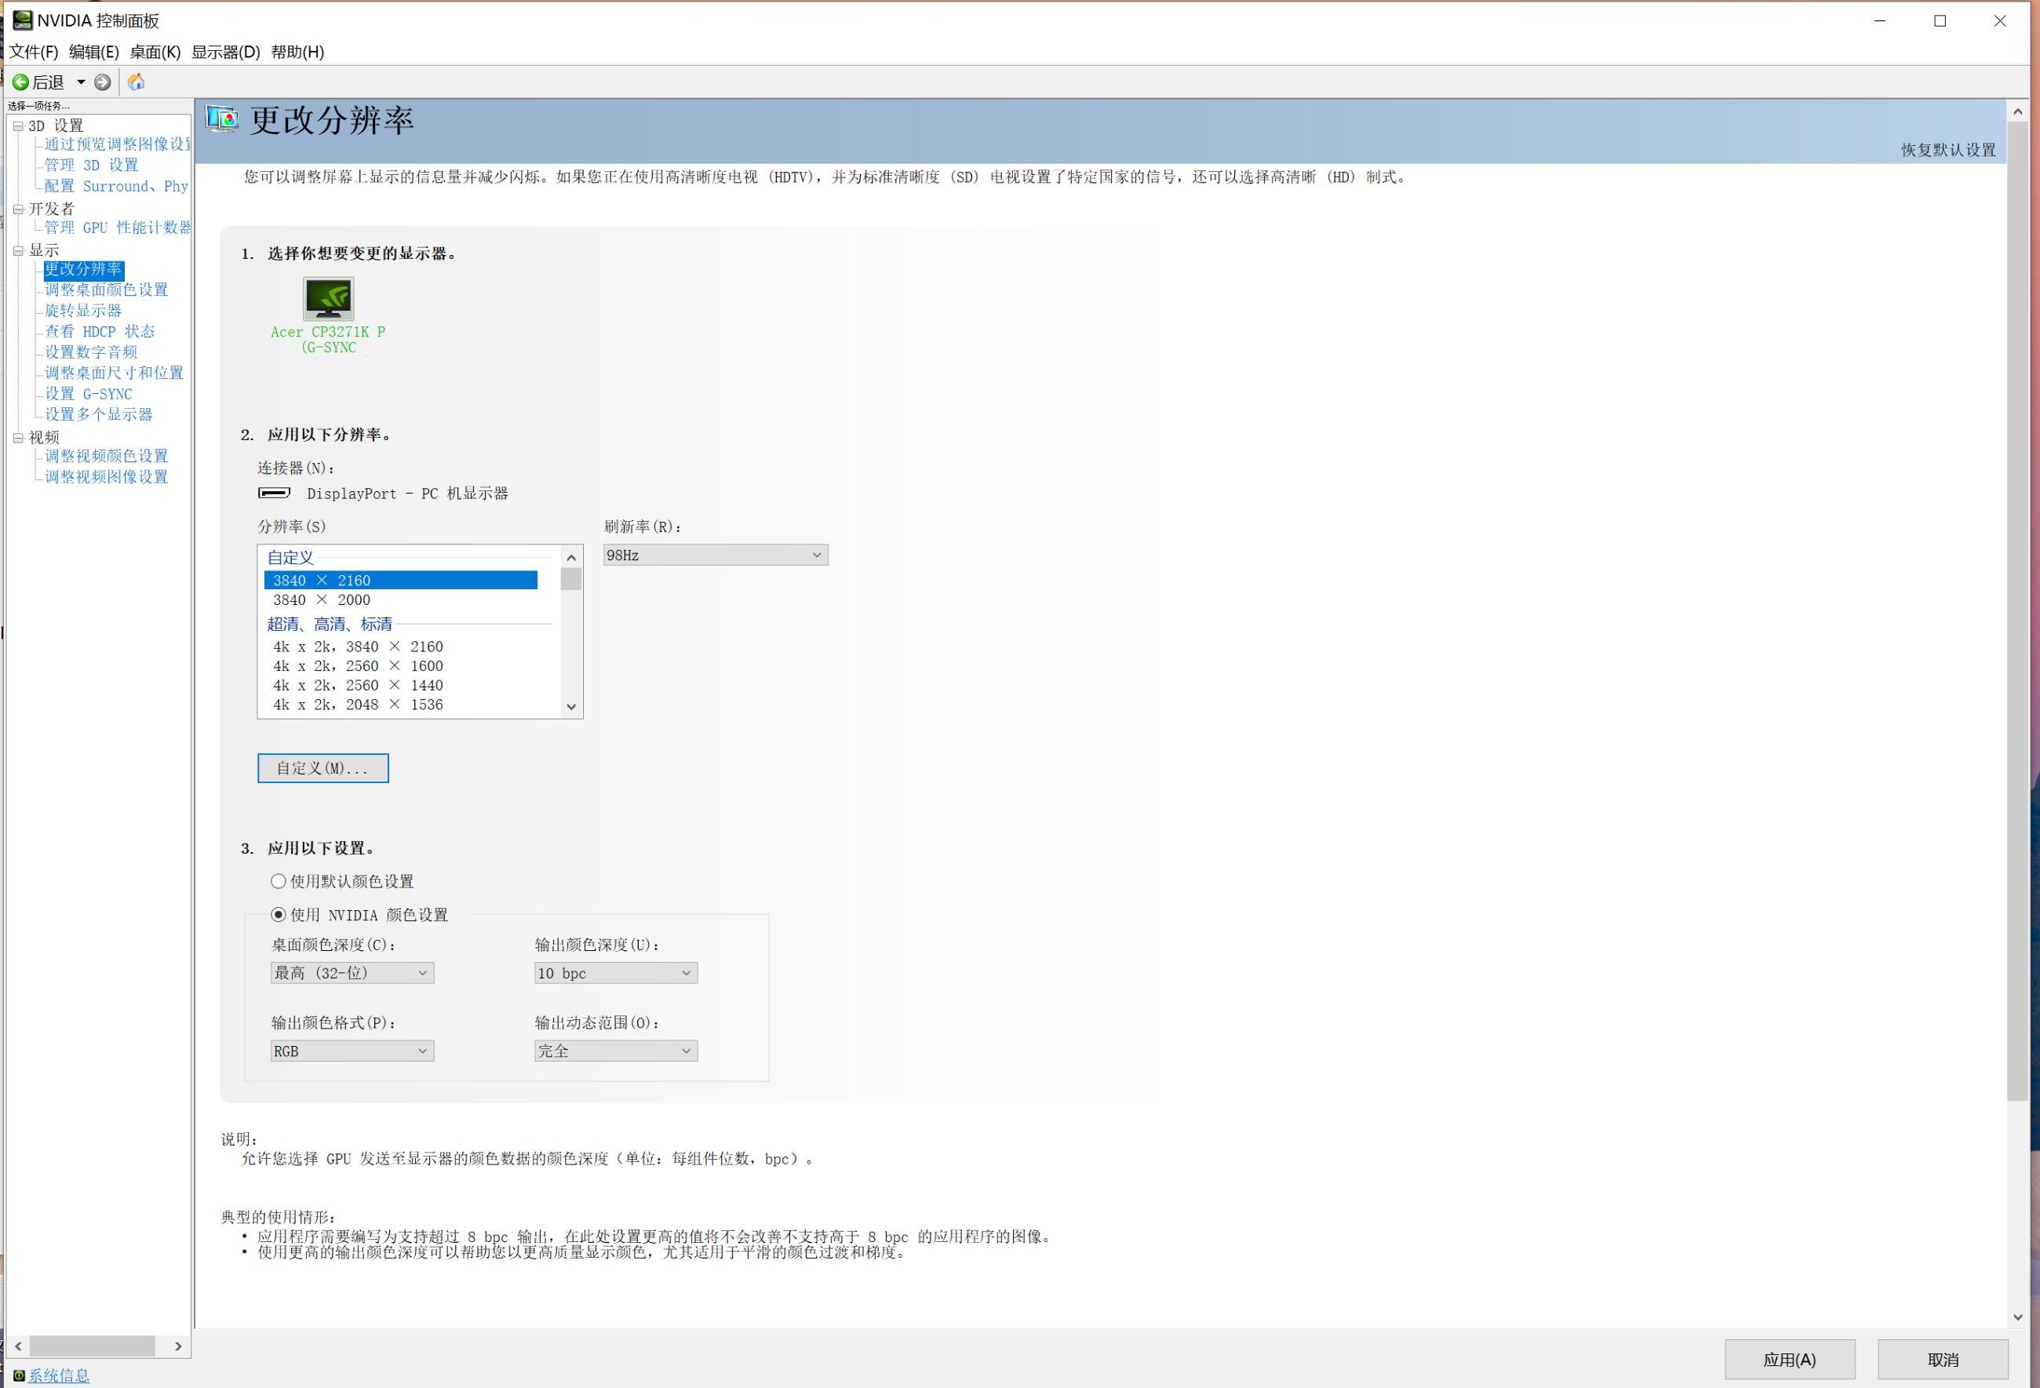The image size is (2040, 1388).
Task: Open 输出动态范围 完全 dropdown
Action: click(x=615, y=1051)
